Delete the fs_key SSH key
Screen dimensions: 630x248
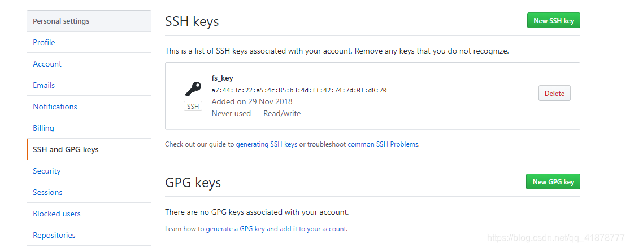point(554,94)
